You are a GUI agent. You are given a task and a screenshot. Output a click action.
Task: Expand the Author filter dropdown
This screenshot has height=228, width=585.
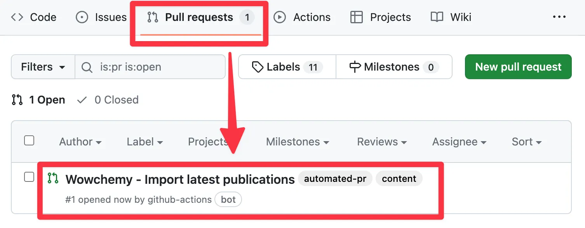[80, 142]
